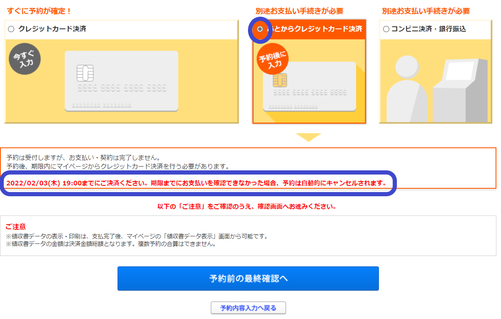This screenshot has width=501, height=319.
Task: Click the 今すぐ入力 gray badge
Action: [x=25, y=59]
